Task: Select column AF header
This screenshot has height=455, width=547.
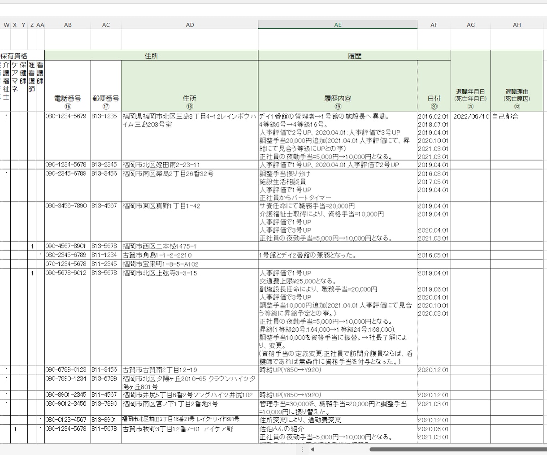Action: (434, 25)
